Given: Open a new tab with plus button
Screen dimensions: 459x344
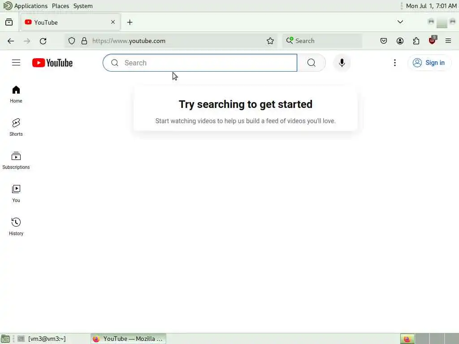Looking at the screenshot, I should 130,22.
